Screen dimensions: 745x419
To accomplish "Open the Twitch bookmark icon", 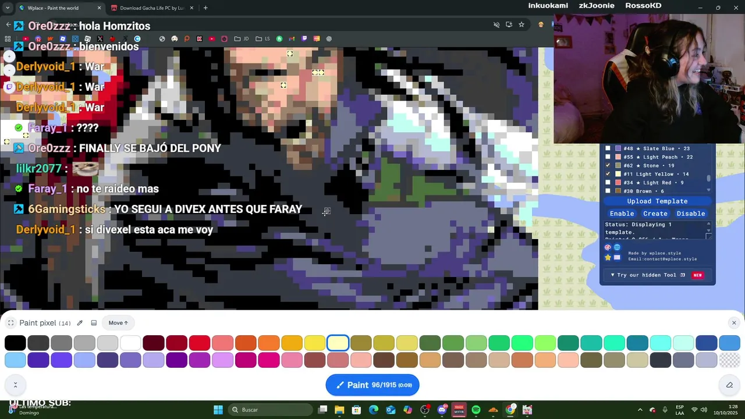I will [304, 39].
